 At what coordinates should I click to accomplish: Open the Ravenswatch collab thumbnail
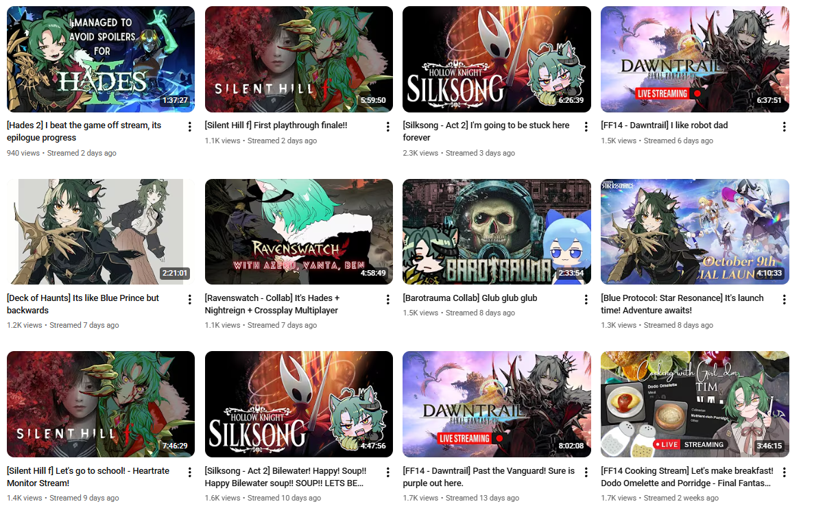(299, 232)
